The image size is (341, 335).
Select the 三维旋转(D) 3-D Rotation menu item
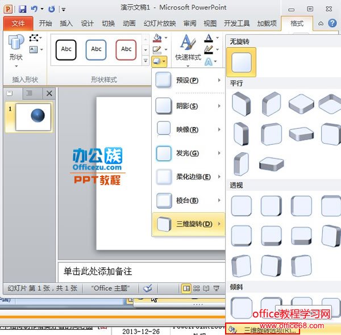[x=189, y=224]
